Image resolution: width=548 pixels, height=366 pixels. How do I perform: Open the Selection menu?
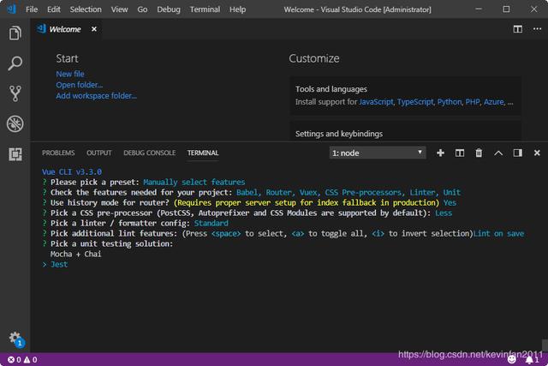(86, 9)
